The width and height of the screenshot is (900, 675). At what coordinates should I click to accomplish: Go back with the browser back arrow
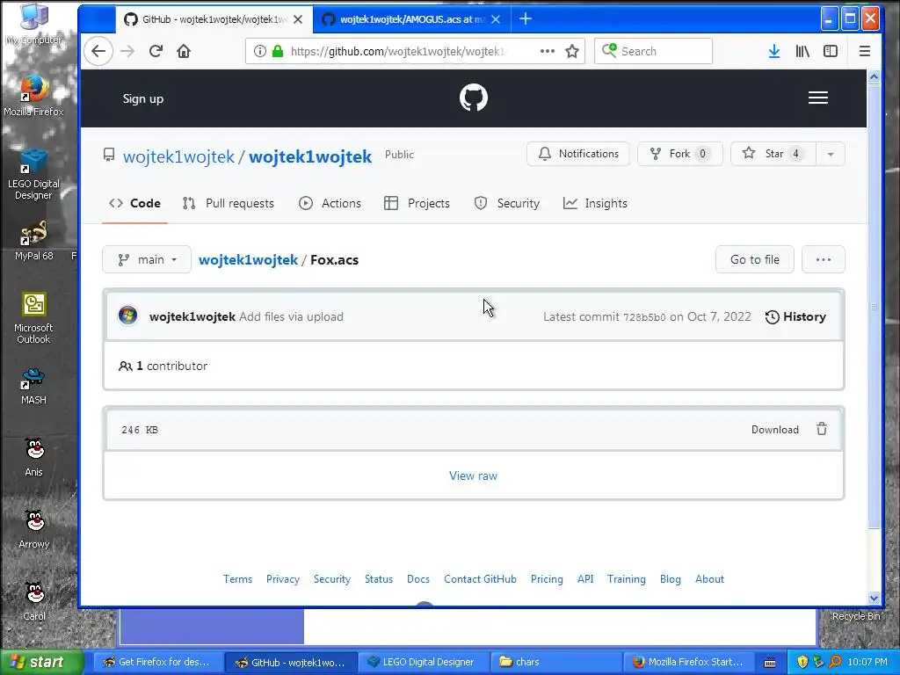tap(98, 51)
